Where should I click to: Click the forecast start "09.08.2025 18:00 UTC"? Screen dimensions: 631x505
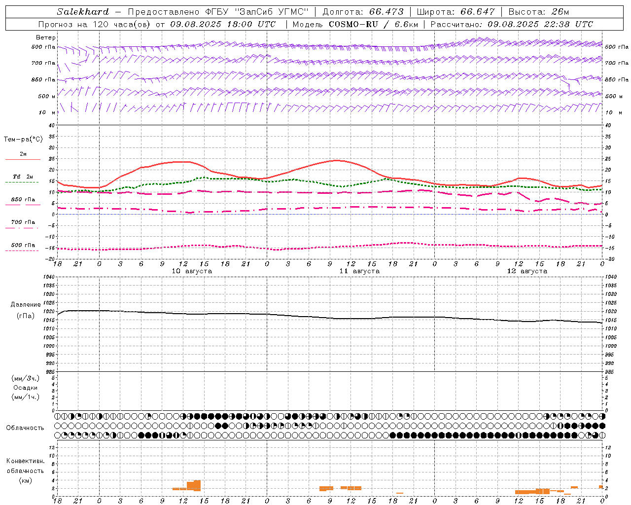[x=223, y=24]
